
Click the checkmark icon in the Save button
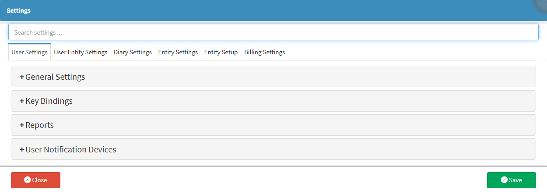point(504,180)
